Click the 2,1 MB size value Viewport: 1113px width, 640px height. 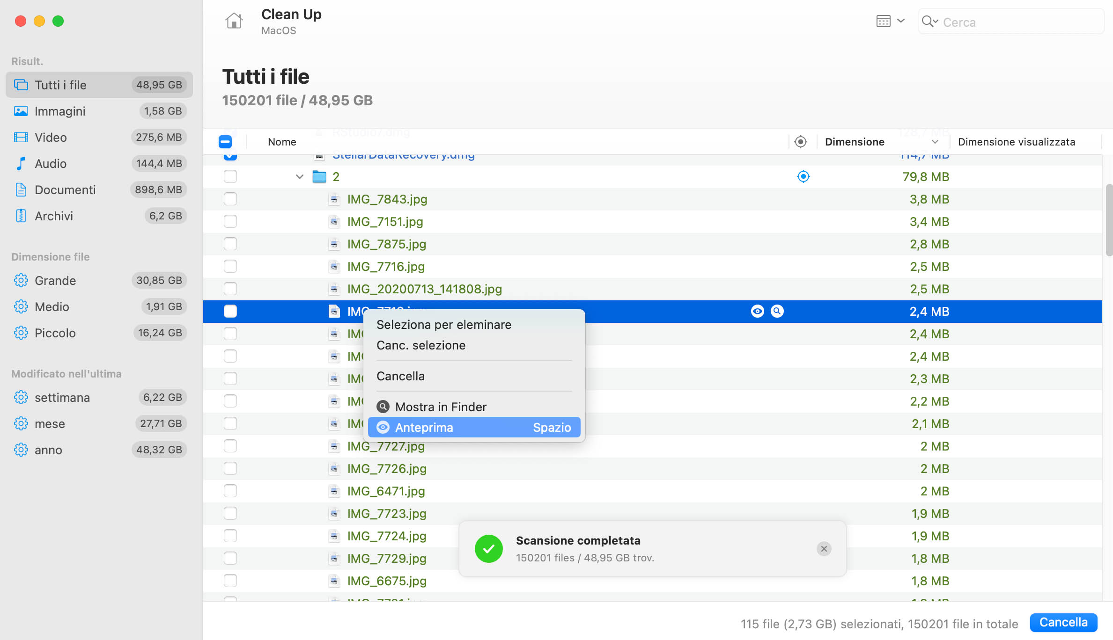(930, 423)
